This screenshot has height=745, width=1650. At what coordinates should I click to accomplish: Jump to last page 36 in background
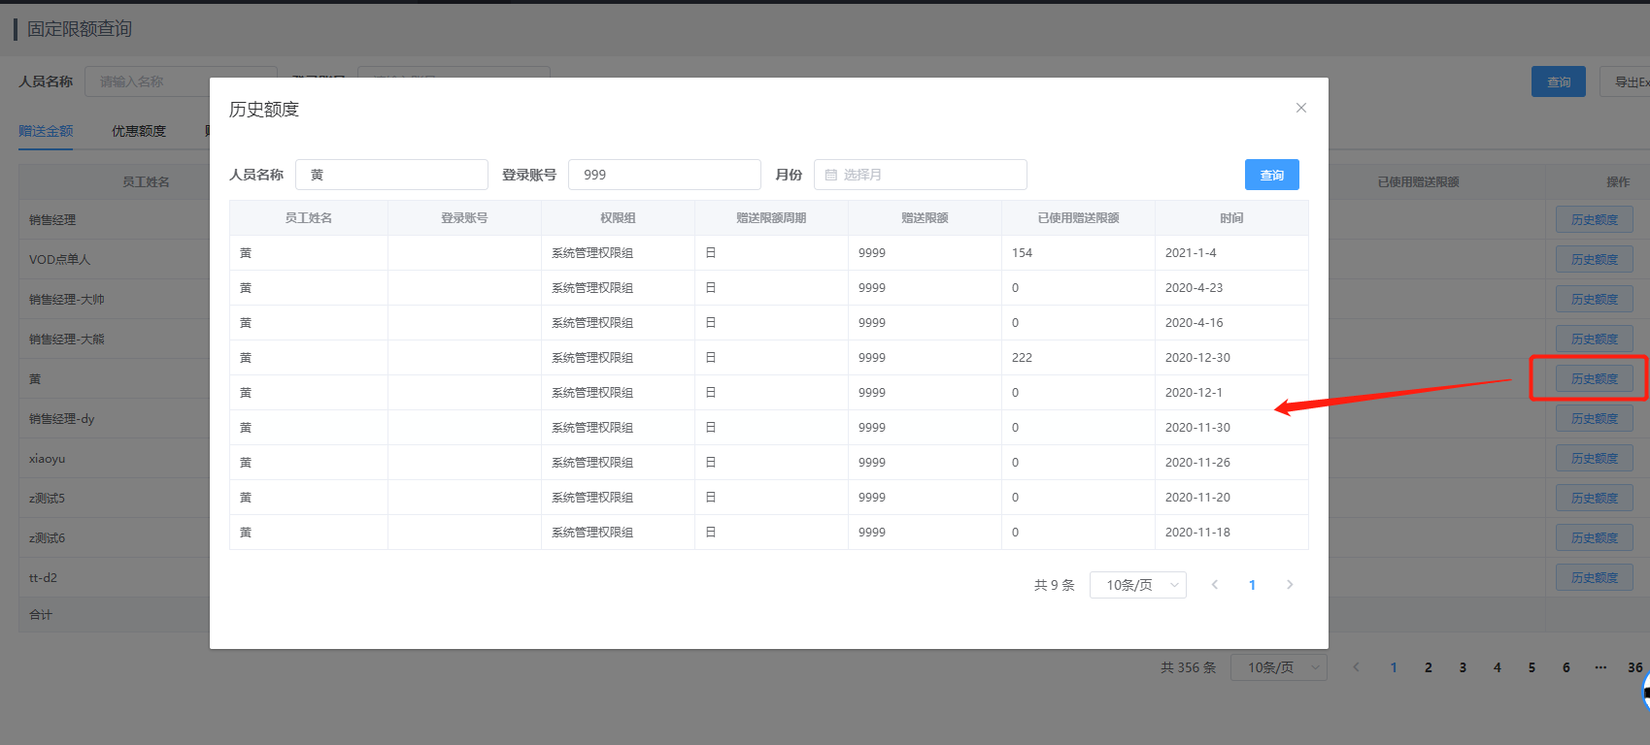[1635, 667]
